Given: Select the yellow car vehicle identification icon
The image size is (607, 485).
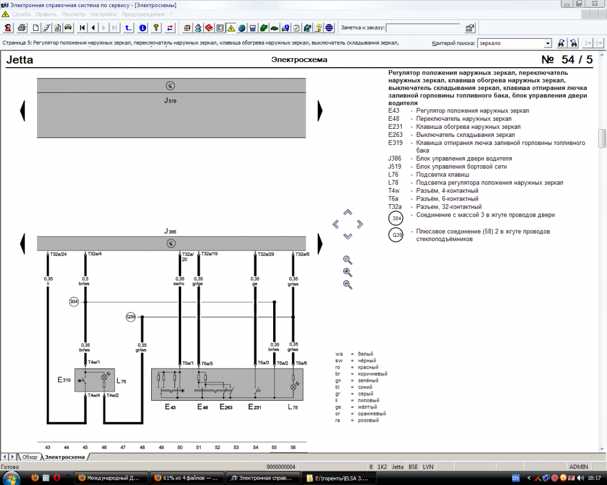Looking at the screenshot, I should (x=68, y=28).
